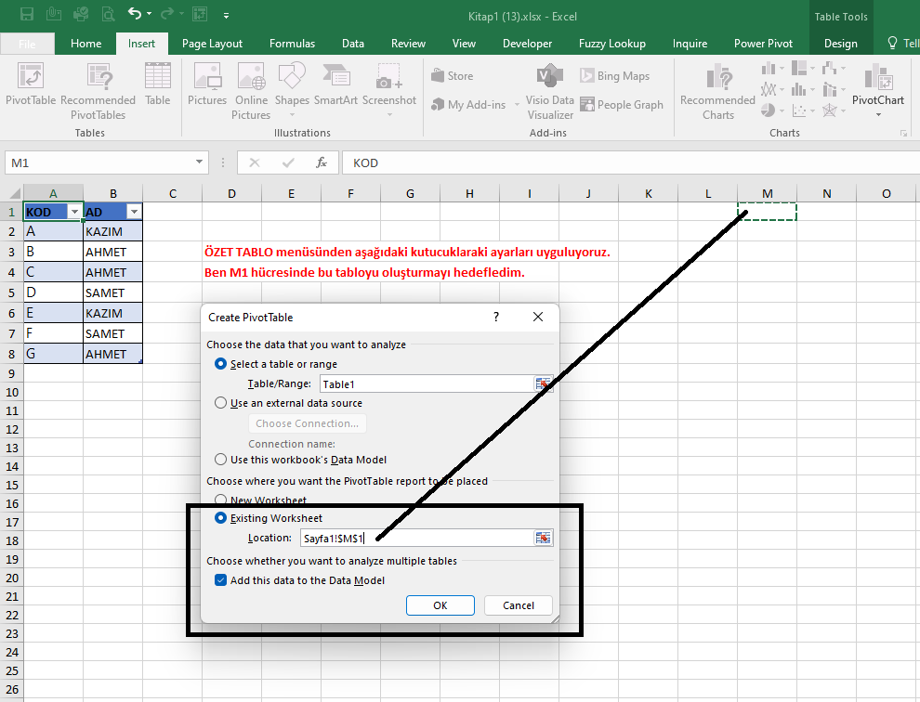Viewport: 920px width, 702px height.
Task: Click the Insert Function fx icon
Action: click(321, 162)
